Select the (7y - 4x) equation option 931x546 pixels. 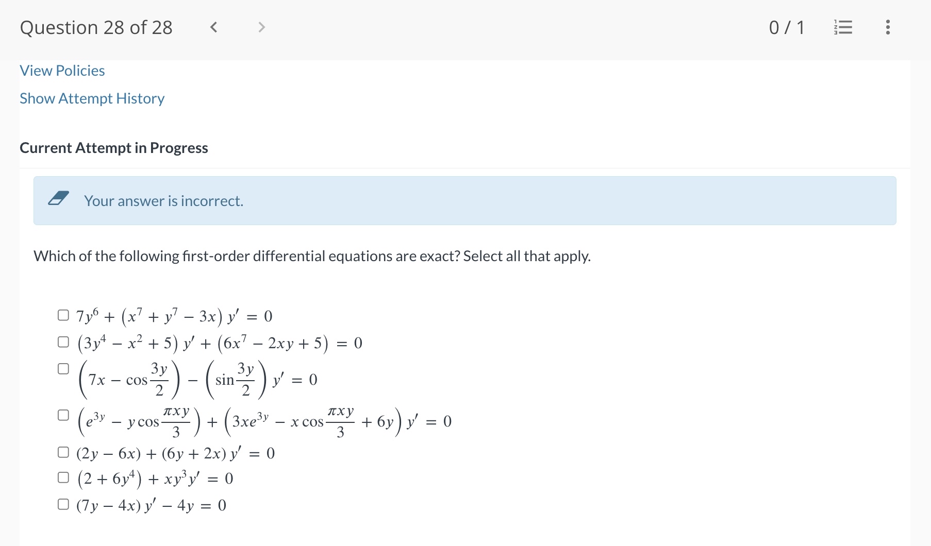click(63, 503)
